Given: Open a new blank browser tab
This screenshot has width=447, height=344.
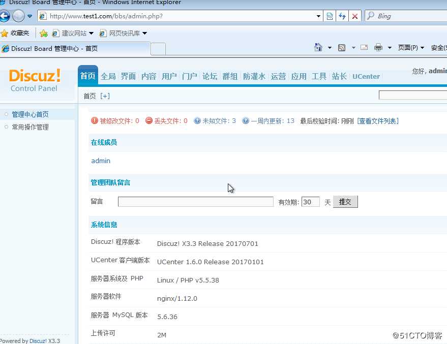Looking at the screenshot, I should point(158,49).
